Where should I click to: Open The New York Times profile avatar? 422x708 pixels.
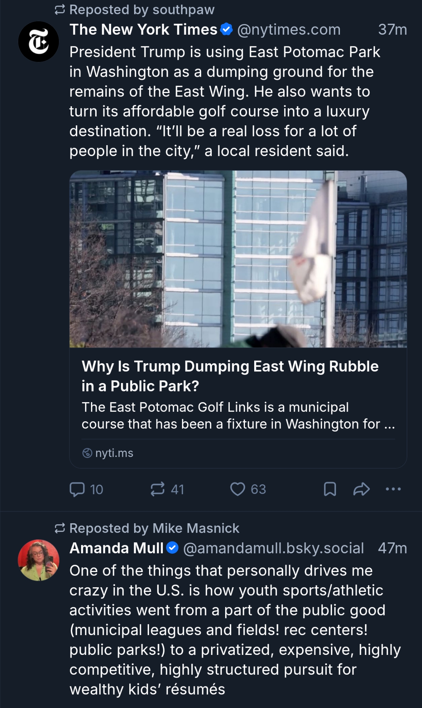(39, 42)
